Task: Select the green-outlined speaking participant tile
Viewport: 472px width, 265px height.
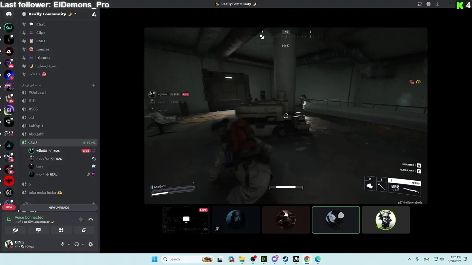Action: (x=336, y=220)
